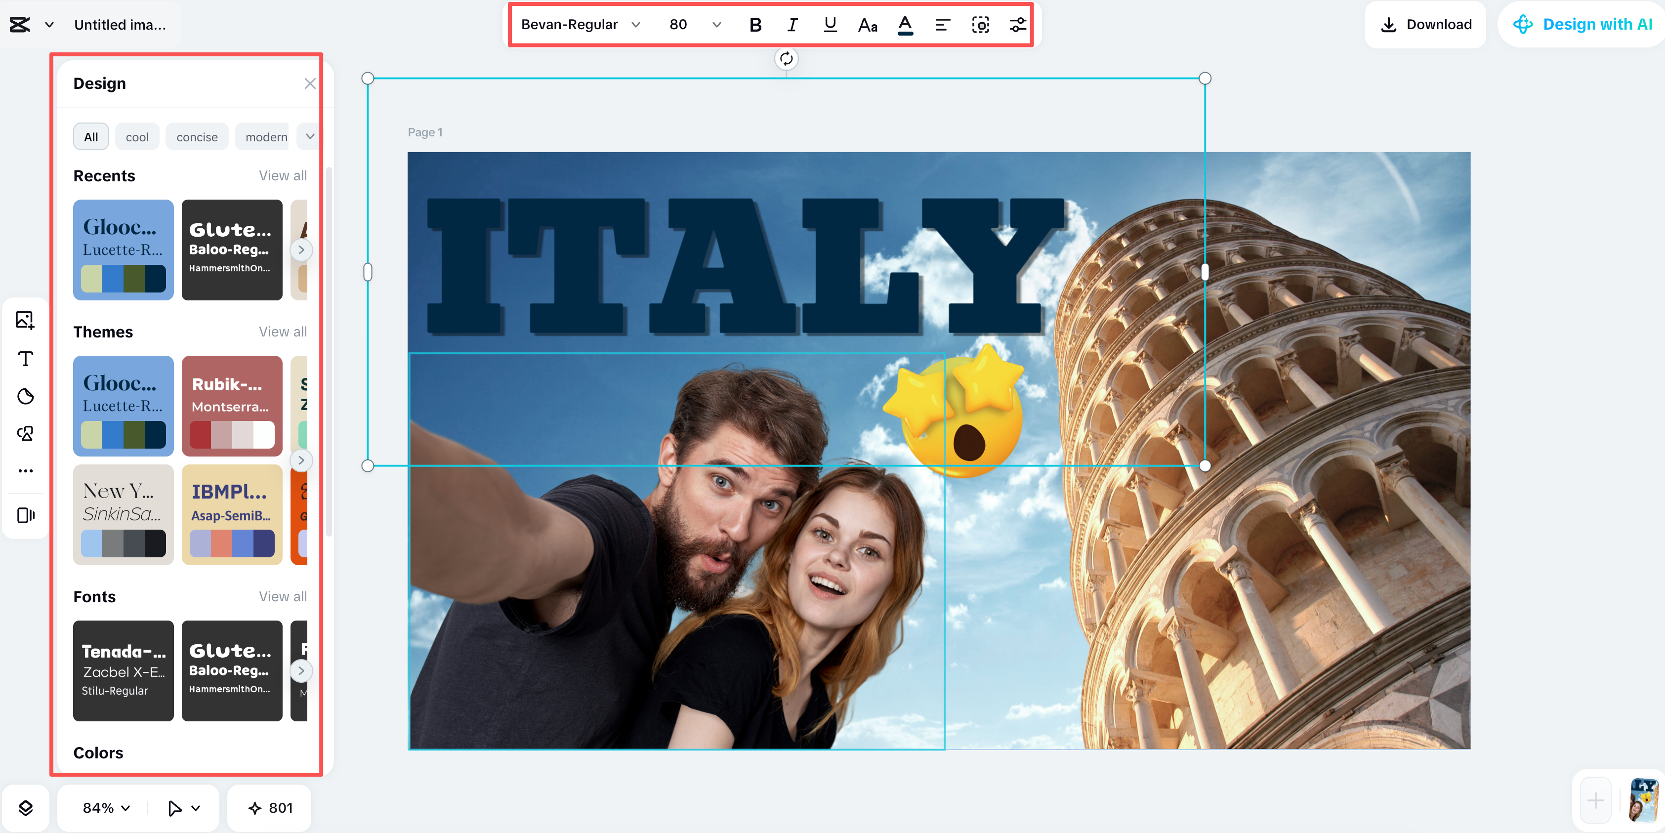This screenshot has width=1665, height=833.
Task: Apply underline to the selected text
Action: [x=829, y=25]
